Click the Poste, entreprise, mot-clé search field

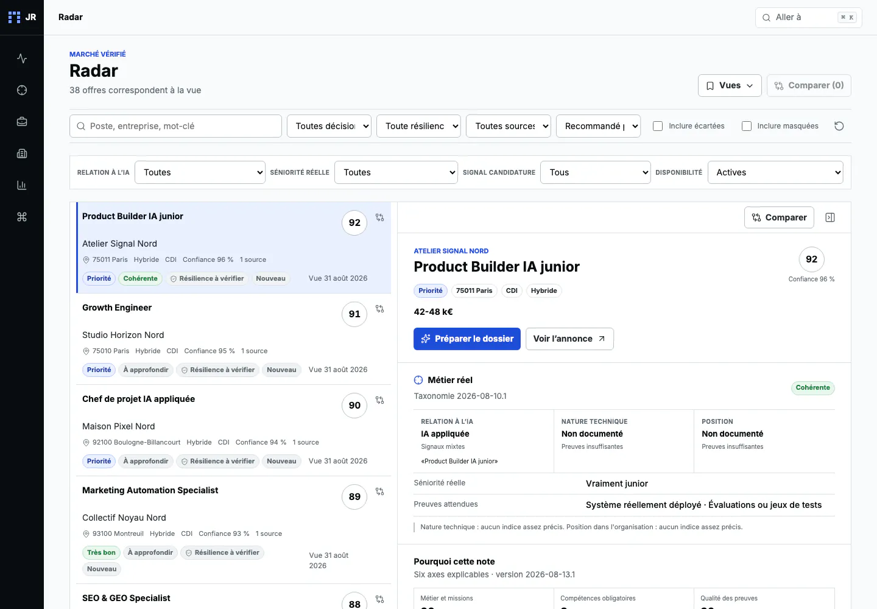click(175, 126)
